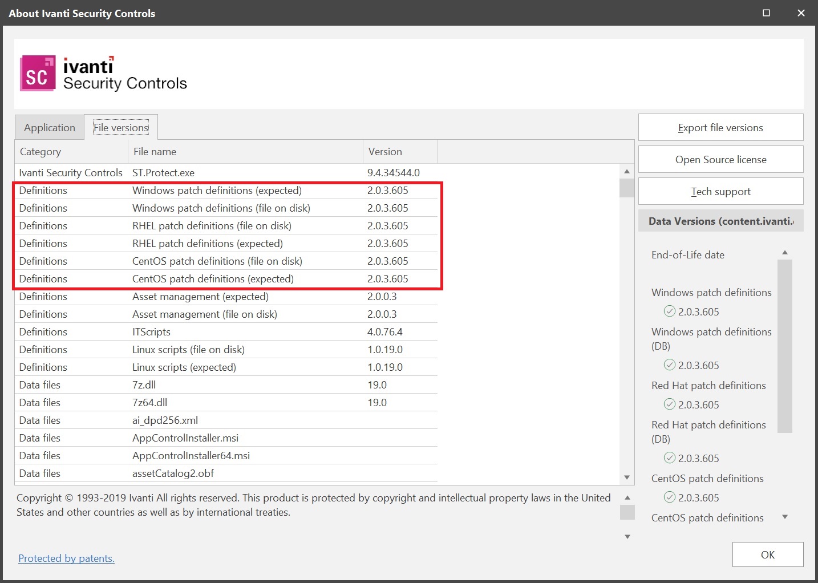818x583 pixels.
Task: Click checkmark beside Red Hat patch definitions (DB)
Action: click(x=669, y=458)
